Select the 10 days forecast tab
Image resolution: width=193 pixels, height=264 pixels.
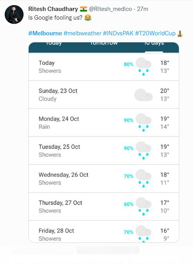pyautogui.click(x=154, y=44)
